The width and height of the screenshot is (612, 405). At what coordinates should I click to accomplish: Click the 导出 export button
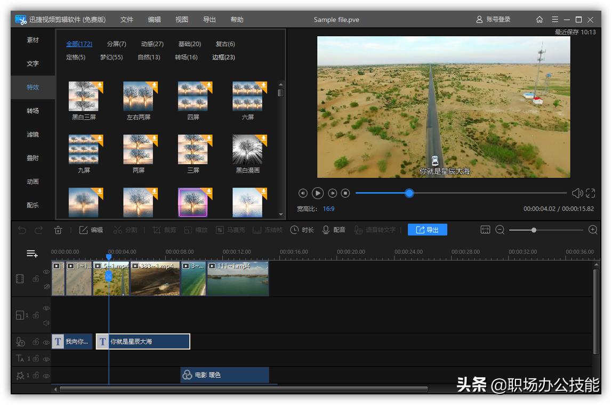click(429, 230)
